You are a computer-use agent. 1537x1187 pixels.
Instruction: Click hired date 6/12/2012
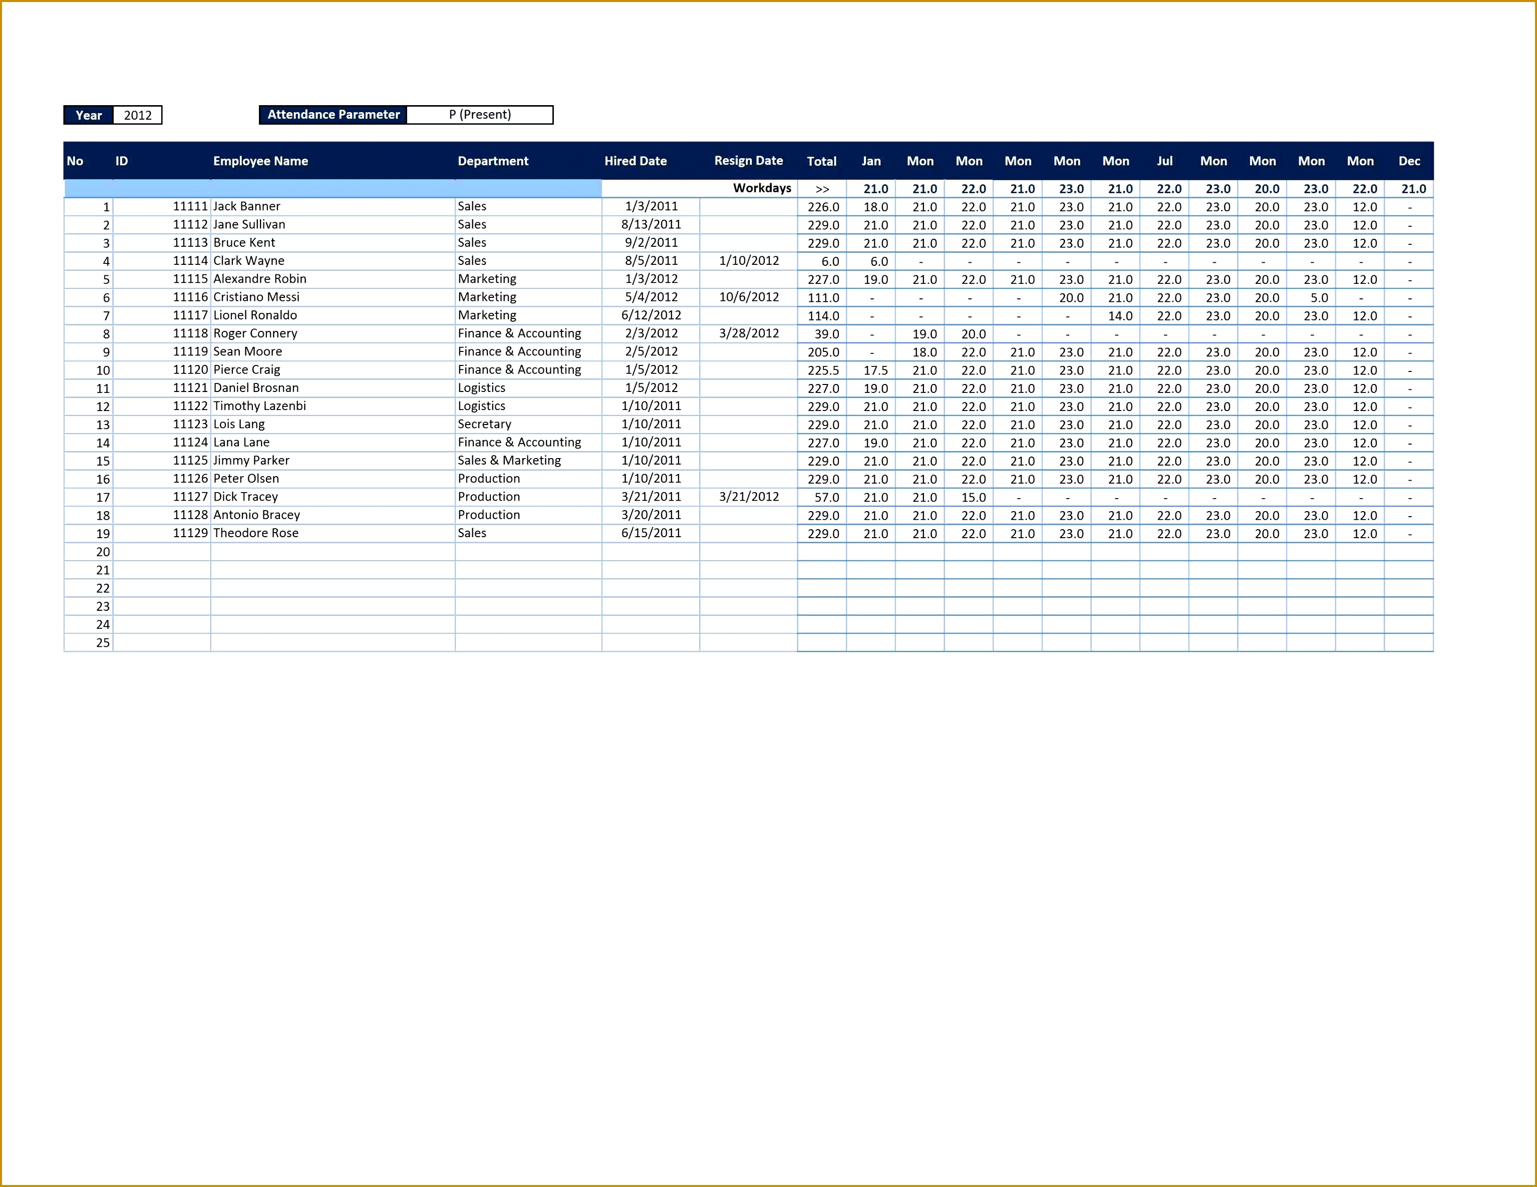click(651, 315)
